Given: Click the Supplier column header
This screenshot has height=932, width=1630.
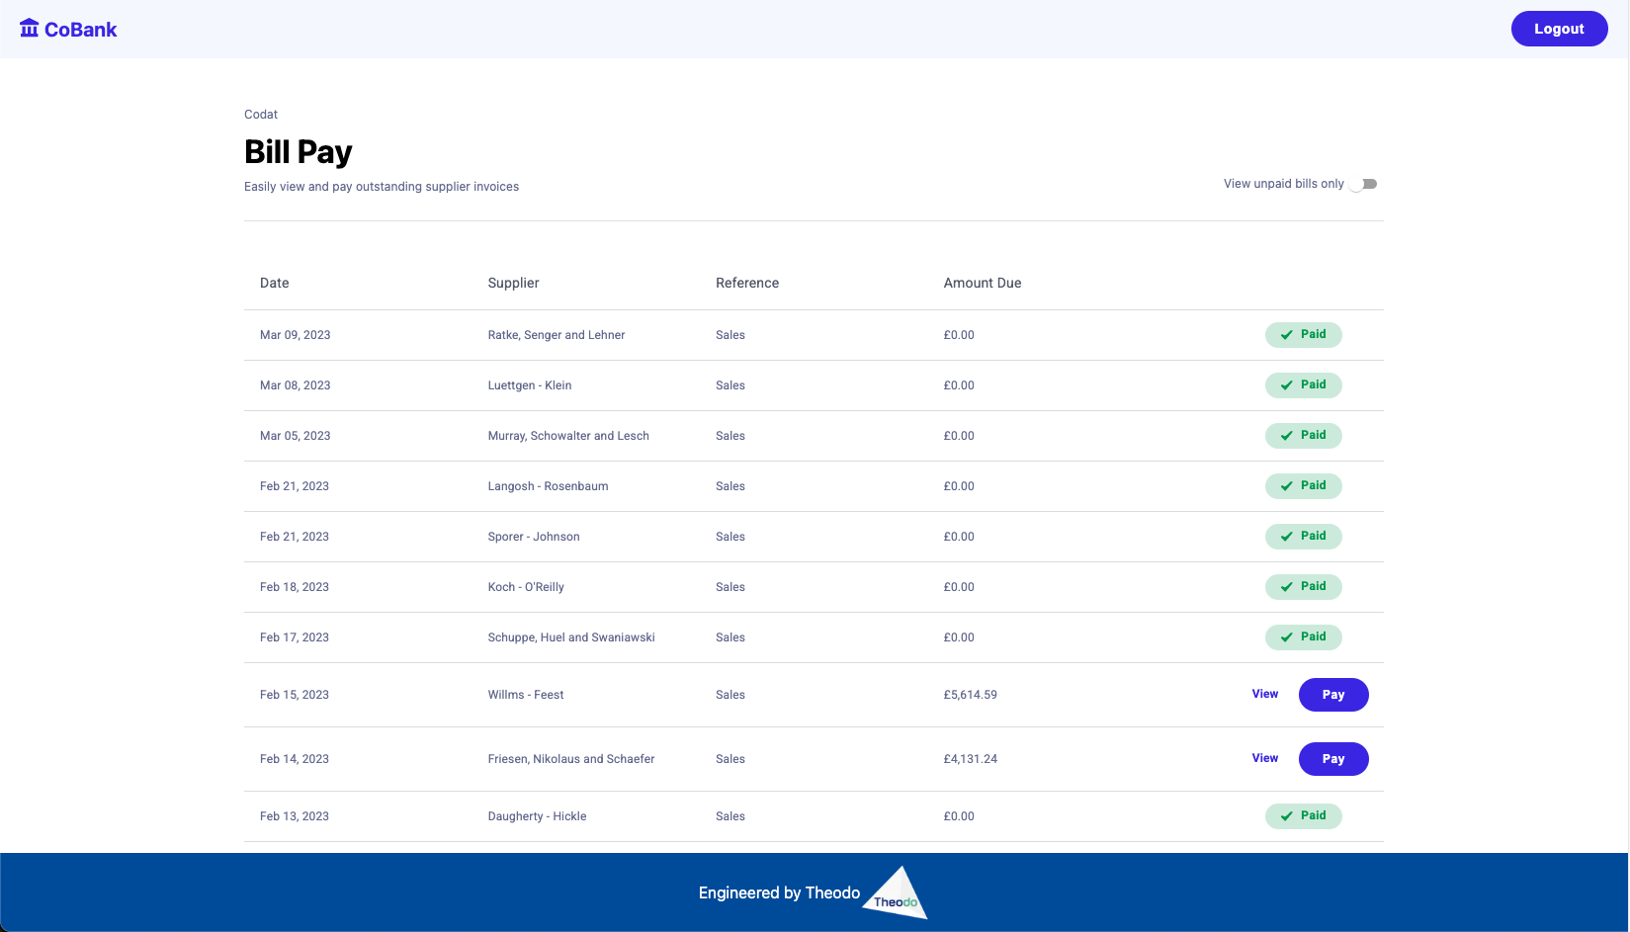Looking at the screenshot, I should click(x=514, y=283).
